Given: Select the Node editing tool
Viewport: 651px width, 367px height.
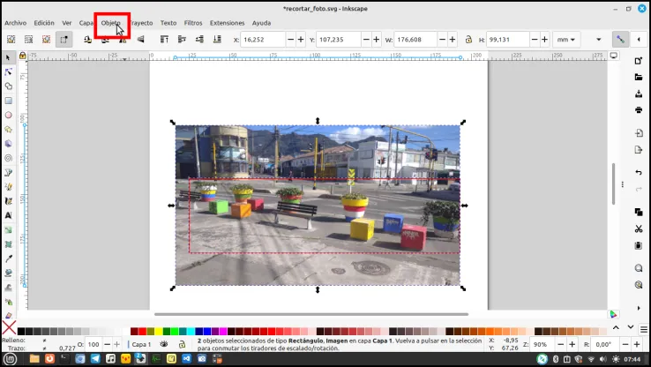Looking at the screenshot, I should click(x=8, y=71).
